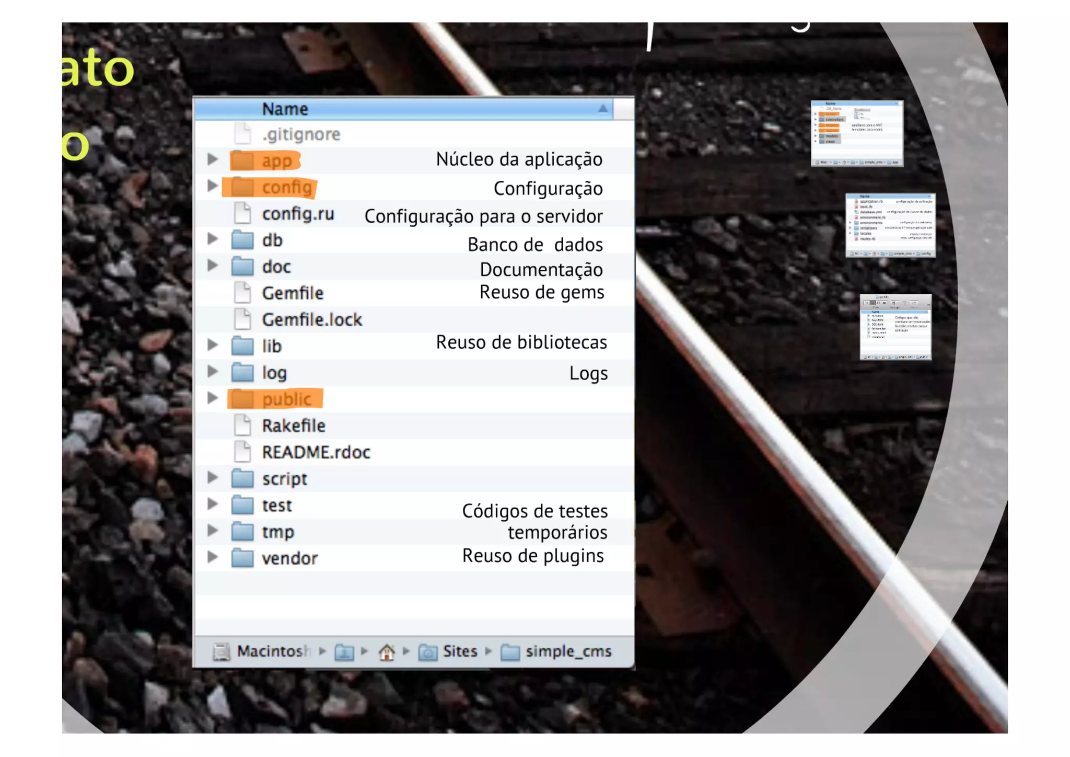Click the vendor folder icon
This screenshot has height=757, width=1070.
[242, 558]
